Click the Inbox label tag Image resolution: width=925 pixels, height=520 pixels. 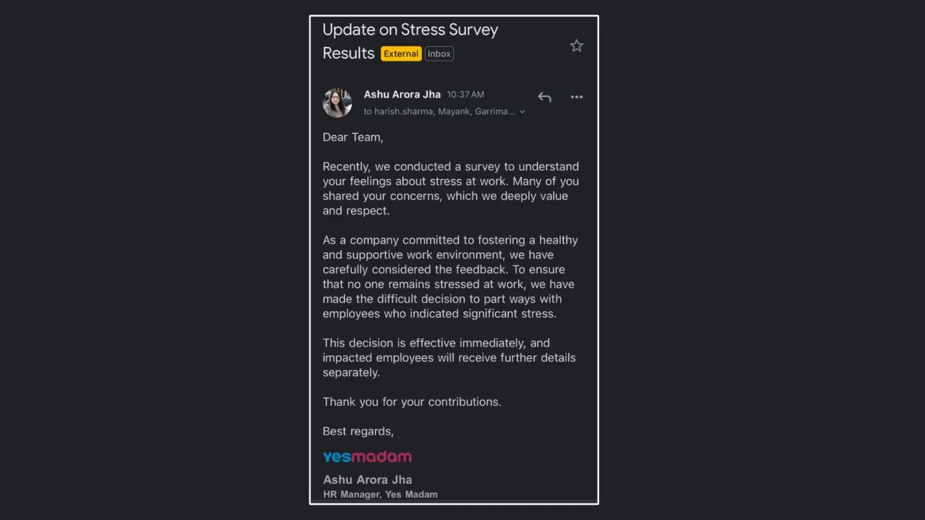[439, 53]
